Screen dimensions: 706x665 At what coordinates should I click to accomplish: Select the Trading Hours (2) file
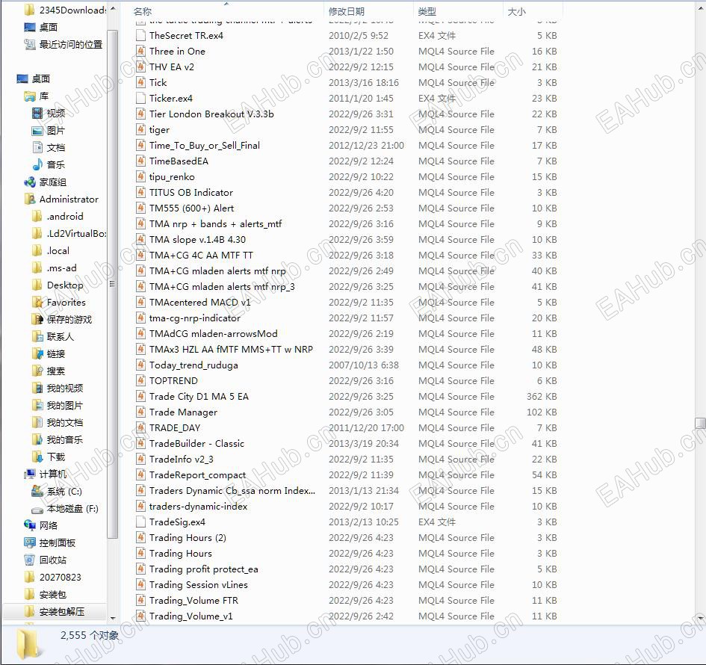click(x=188, y=537)
